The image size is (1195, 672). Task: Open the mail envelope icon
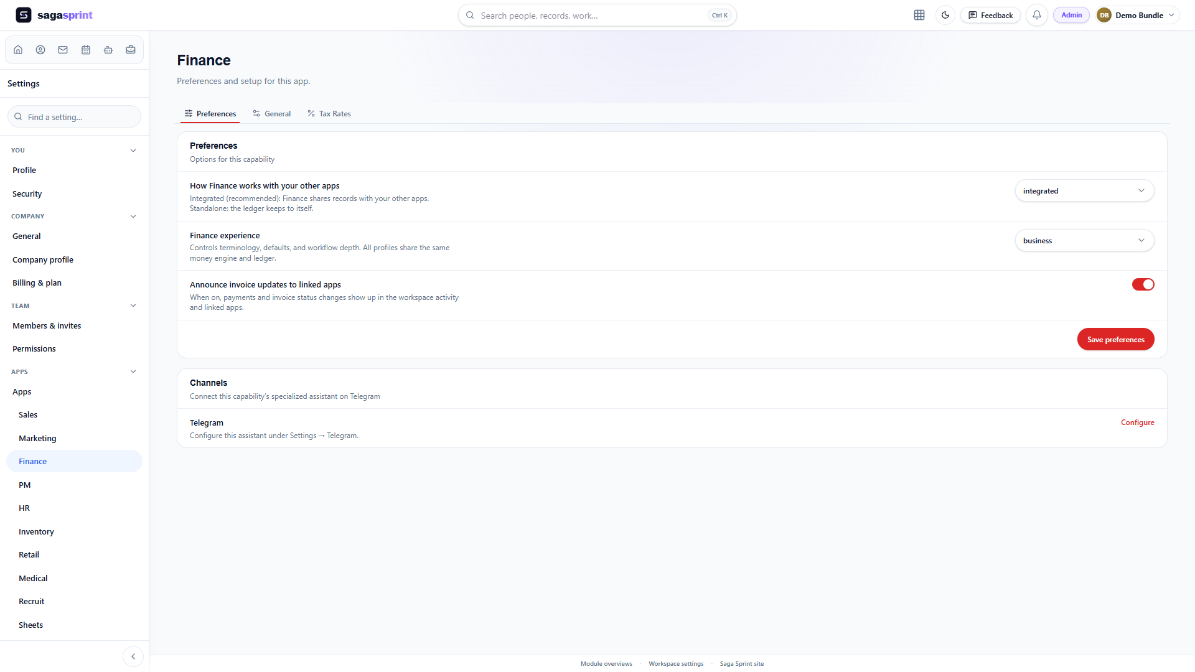coord(63,50)
